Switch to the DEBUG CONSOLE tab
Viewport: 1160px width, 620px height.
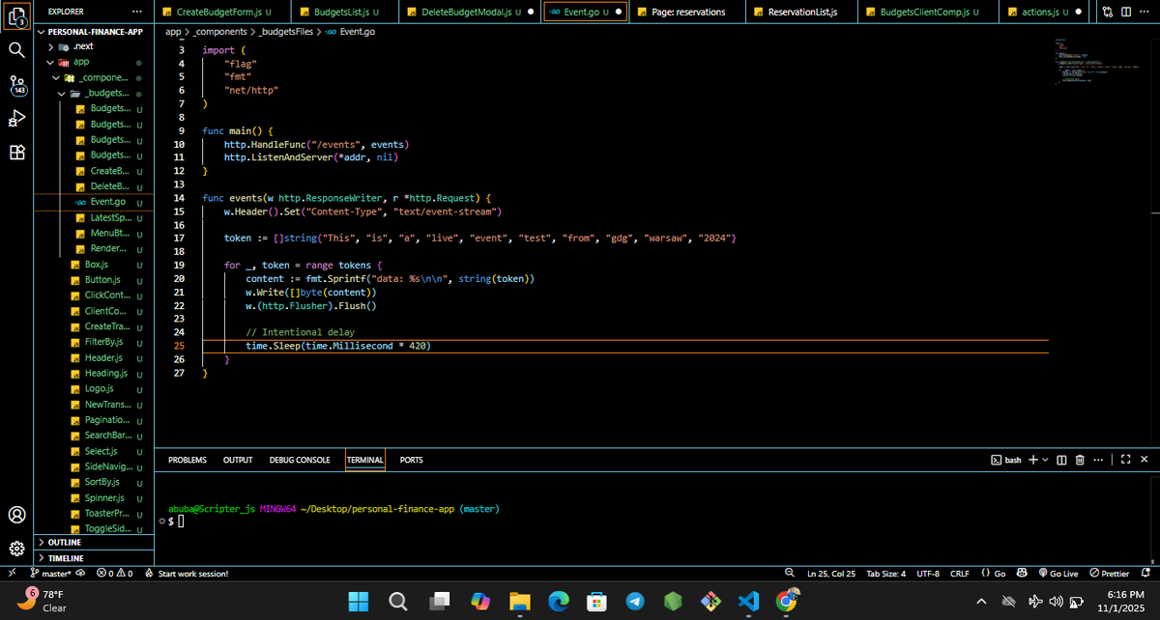300,460
